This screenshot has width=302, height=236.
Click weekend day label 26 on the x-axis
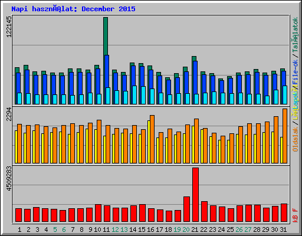(239, 230)
